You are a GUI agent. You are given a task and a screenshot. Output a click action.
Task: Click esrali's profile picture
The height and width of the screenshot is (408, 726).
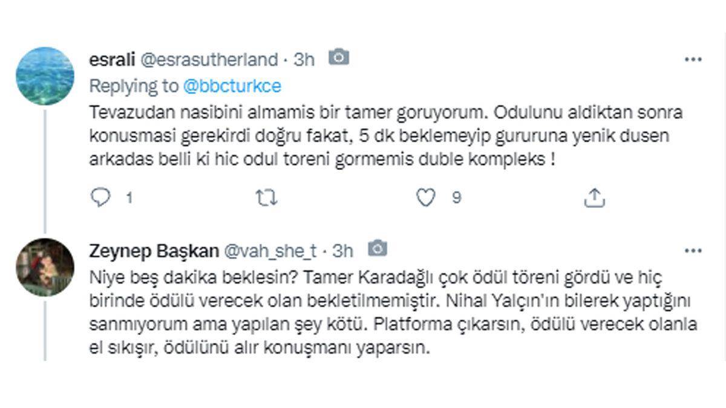point(44,73)
